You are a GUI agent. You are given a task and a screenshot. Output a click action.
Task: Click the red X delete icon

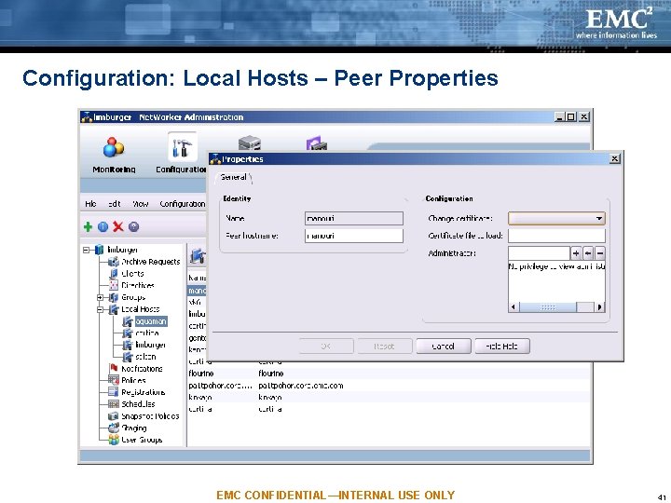pyautogui.click(x=118, y=226)
